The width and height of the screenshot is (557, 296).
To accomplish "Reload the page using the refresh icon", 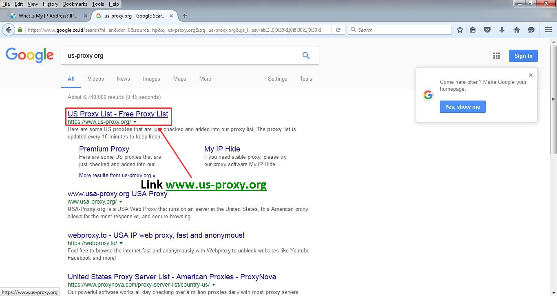I will pyautogui.click(x=338, y=30).
